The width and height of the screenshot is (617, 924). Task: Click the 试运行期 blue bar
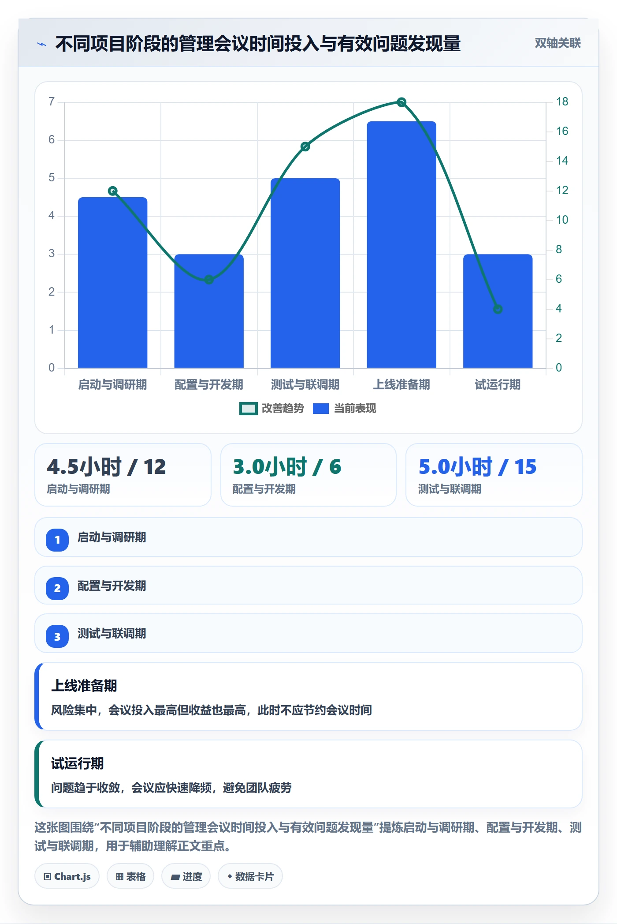[x=498, y=311]
